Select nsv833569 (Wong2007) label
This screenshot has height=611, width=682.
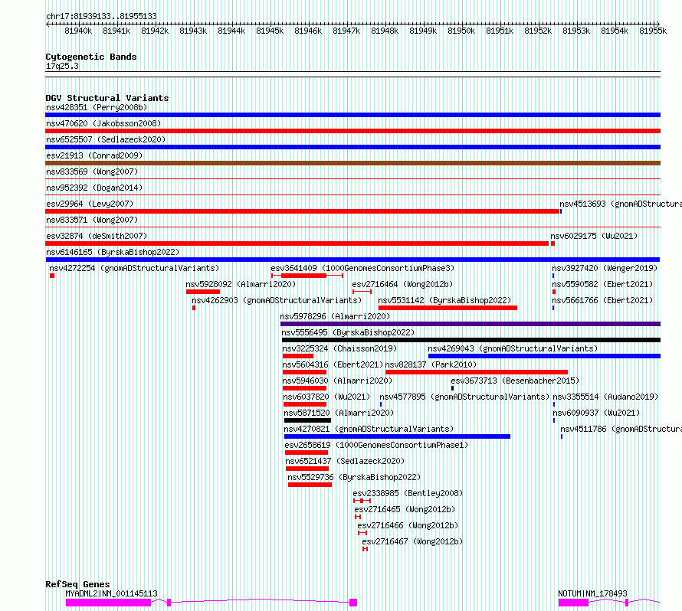(x=92, y=172)
